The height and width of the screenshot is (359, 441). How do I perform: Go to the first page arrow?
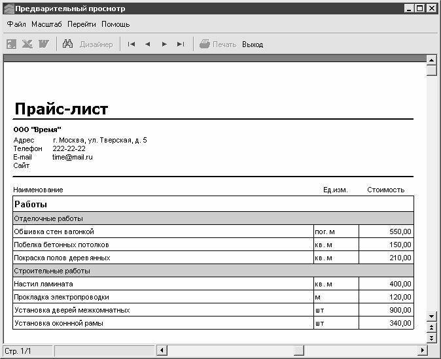pyautogui.click(x=132, y=44)
